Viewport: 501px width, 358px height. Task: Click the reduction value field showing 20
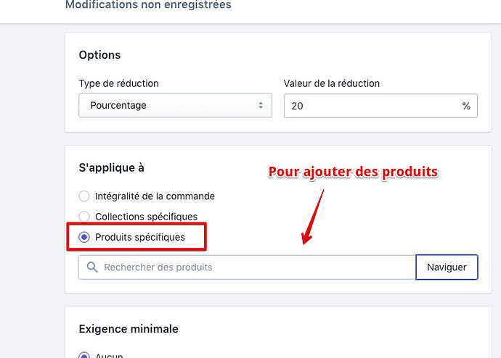(370, 106)
